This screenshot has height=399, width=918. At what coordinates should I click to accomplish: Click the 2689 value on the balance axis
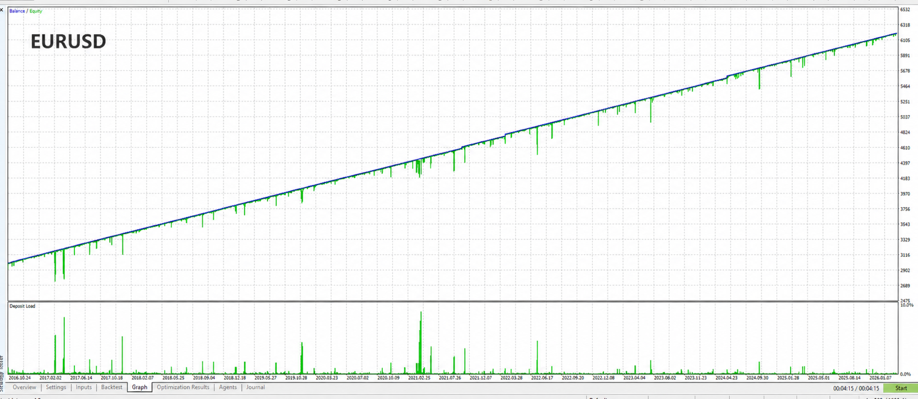[x=905, y=286]
